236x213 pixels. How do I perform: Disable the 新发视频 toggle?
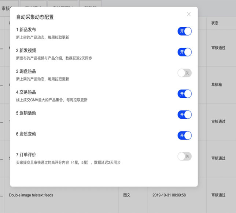pyautogui.click(x=184, y=52)
